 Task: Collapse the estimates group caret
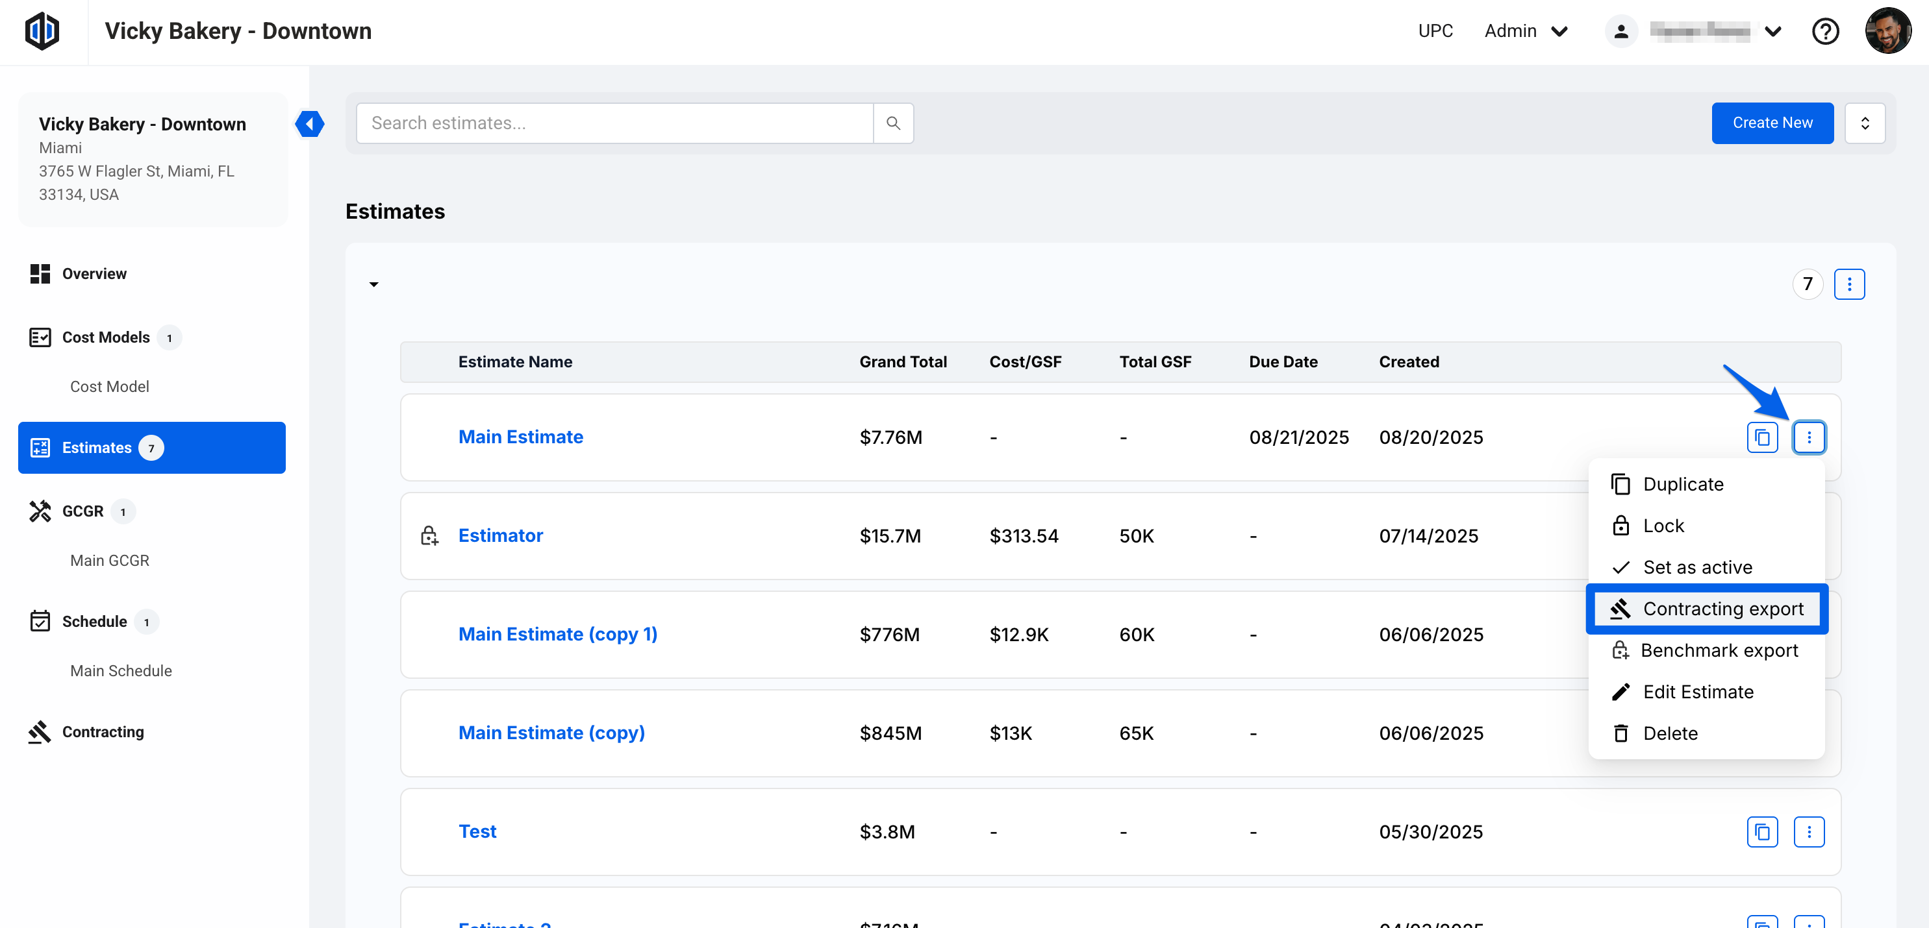(x=373, y=284)
